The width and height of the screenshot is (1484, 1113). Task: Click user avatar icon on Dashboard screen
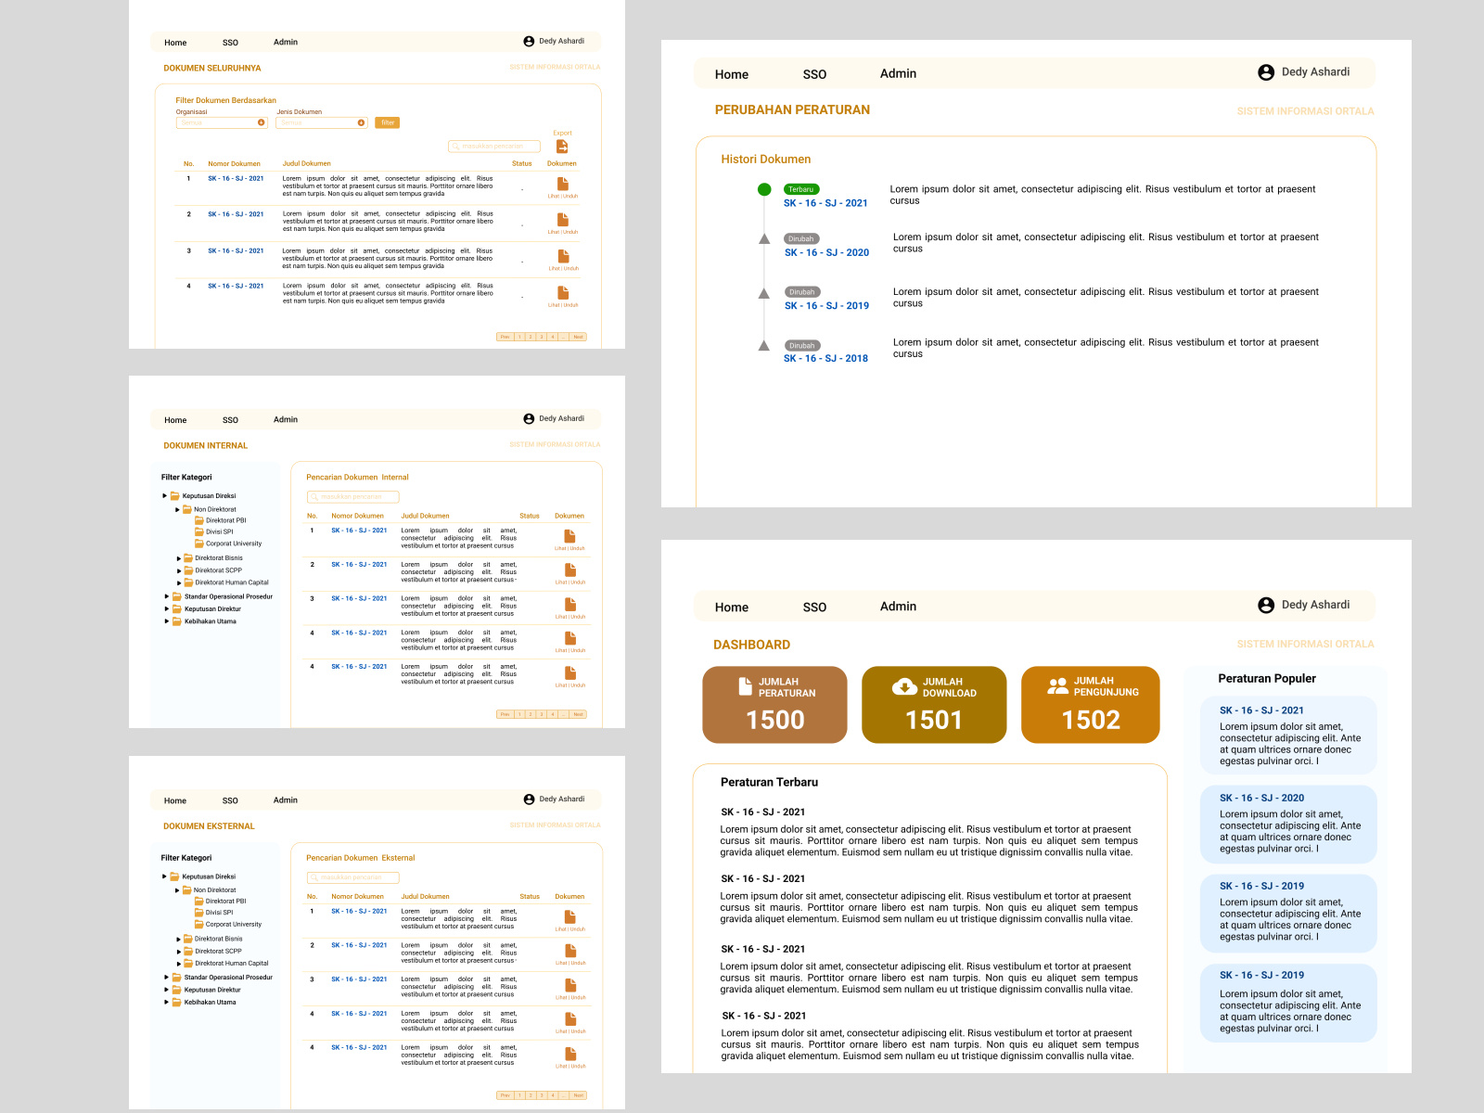click(x=1266, y=605)
